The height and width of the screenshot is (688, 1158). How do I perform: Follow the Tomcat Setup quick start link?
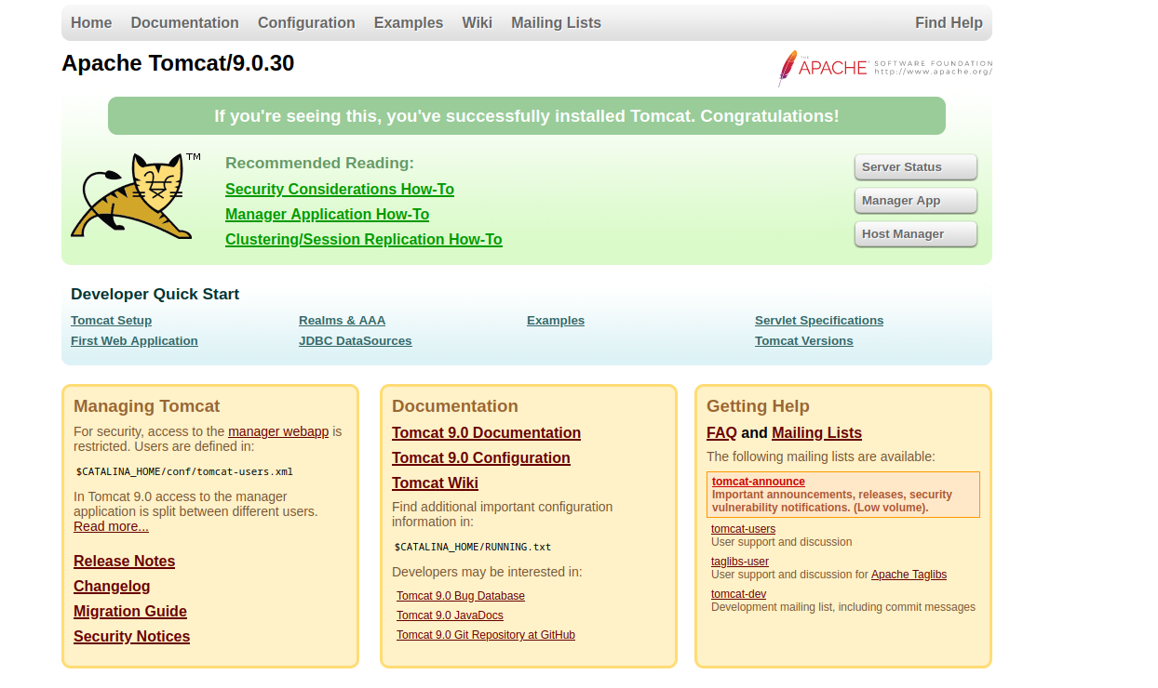click(x=111, y=321)
